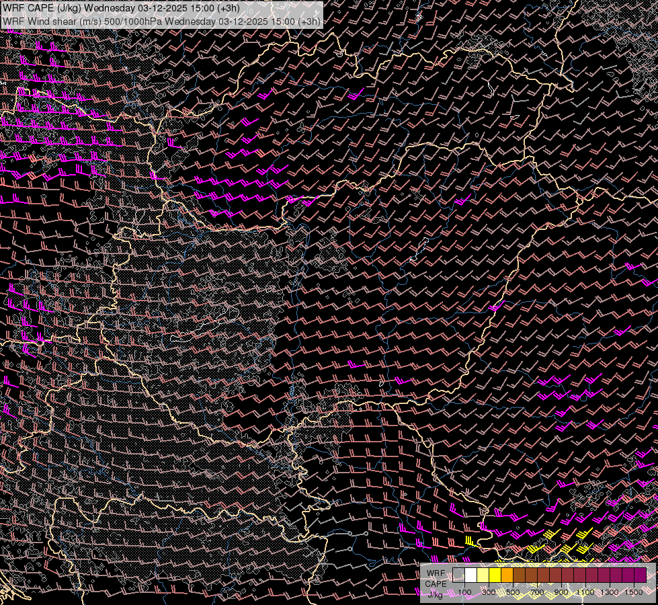The image size is (658, 605).
Task: Click the legend value 500
Action: point(513,592)
